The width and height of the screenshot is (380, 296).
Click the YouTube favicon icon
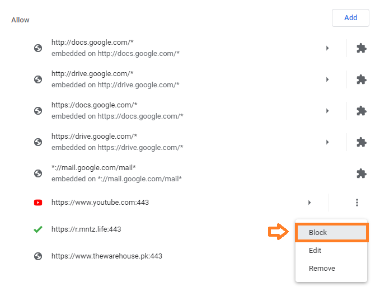[x=38, y=203]
